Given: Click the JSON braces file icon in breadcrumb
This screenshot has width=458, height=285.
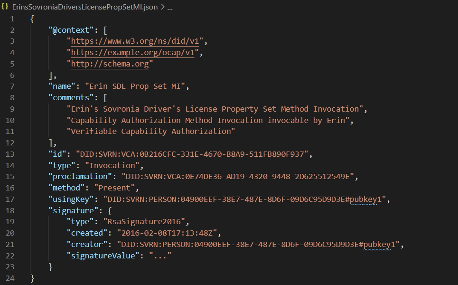Looking at the screenshot, I should 5,7.
